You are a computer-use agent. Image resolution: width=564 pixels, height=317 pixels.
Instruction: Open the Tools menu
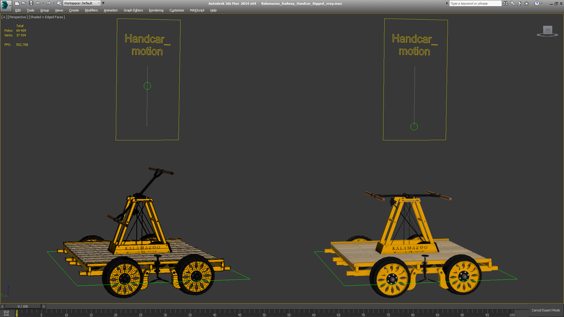[x=31, y=10]
